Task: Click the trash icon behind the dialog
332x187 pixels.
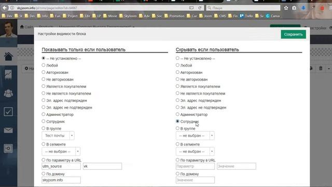Action: [x=321, y=69]
